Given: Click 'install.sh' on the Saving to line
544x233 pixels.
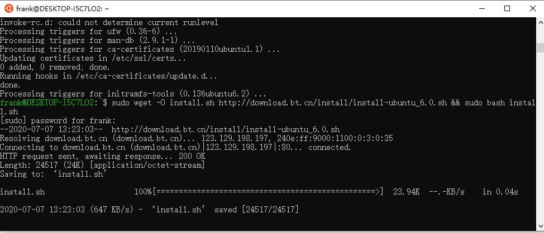Looking at the screenshot, I should pyautogui.click(x=80, y=174).
